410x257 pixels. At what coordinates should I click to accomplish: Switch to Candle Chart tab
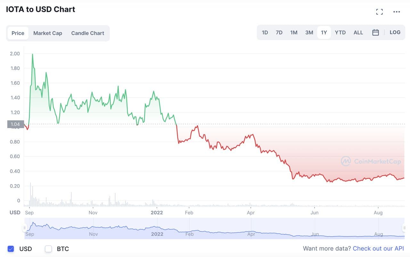pyautogui.click(x=88, y=33)
